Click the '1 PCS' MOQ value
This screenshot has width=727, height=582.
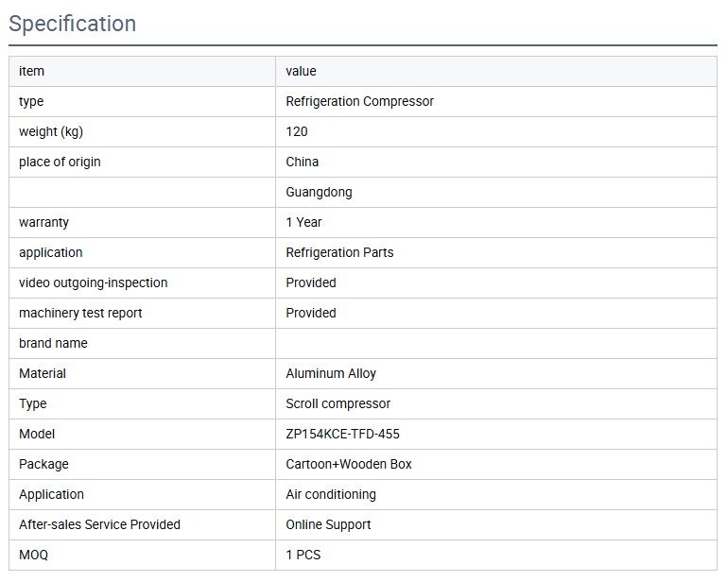[x=303, y=555]
